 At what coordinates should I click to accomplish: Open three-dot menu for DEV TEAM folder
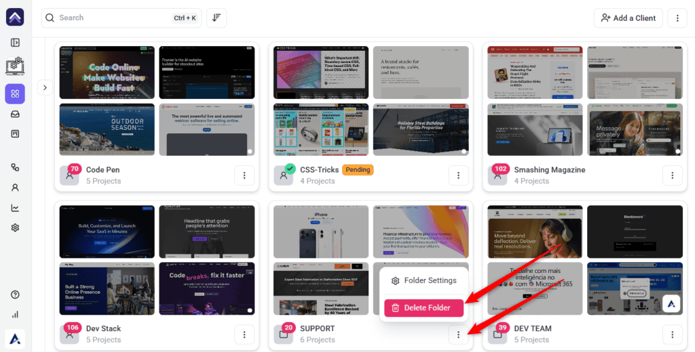(673, 335)
